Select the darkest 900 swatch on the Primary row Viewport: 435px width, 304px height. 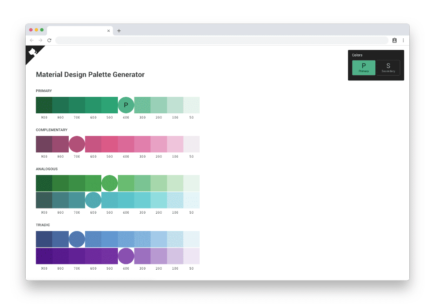point(43,105)
